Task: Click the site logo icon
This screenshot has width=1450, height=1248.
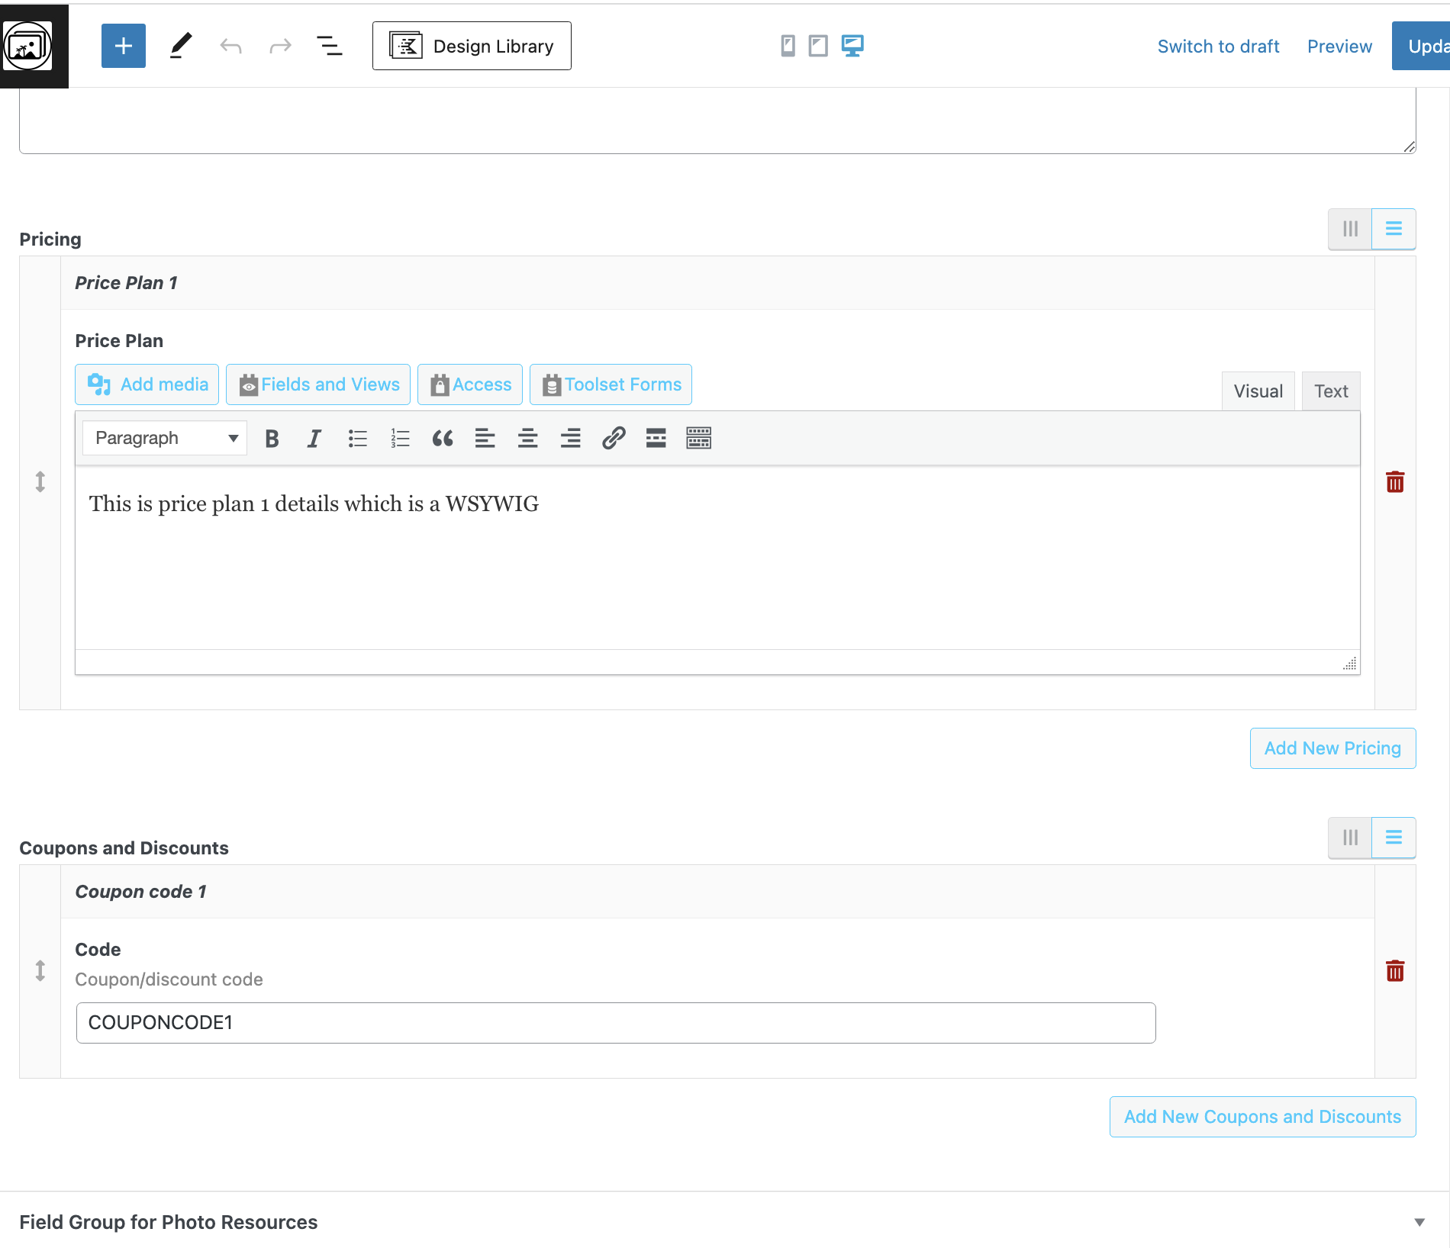Action: [x=28, y=46]
